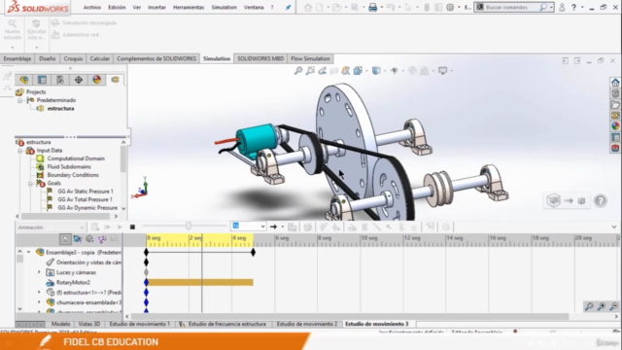Click the Previous view icon
The image size is (622, 350).
click(x=322, y=71)
